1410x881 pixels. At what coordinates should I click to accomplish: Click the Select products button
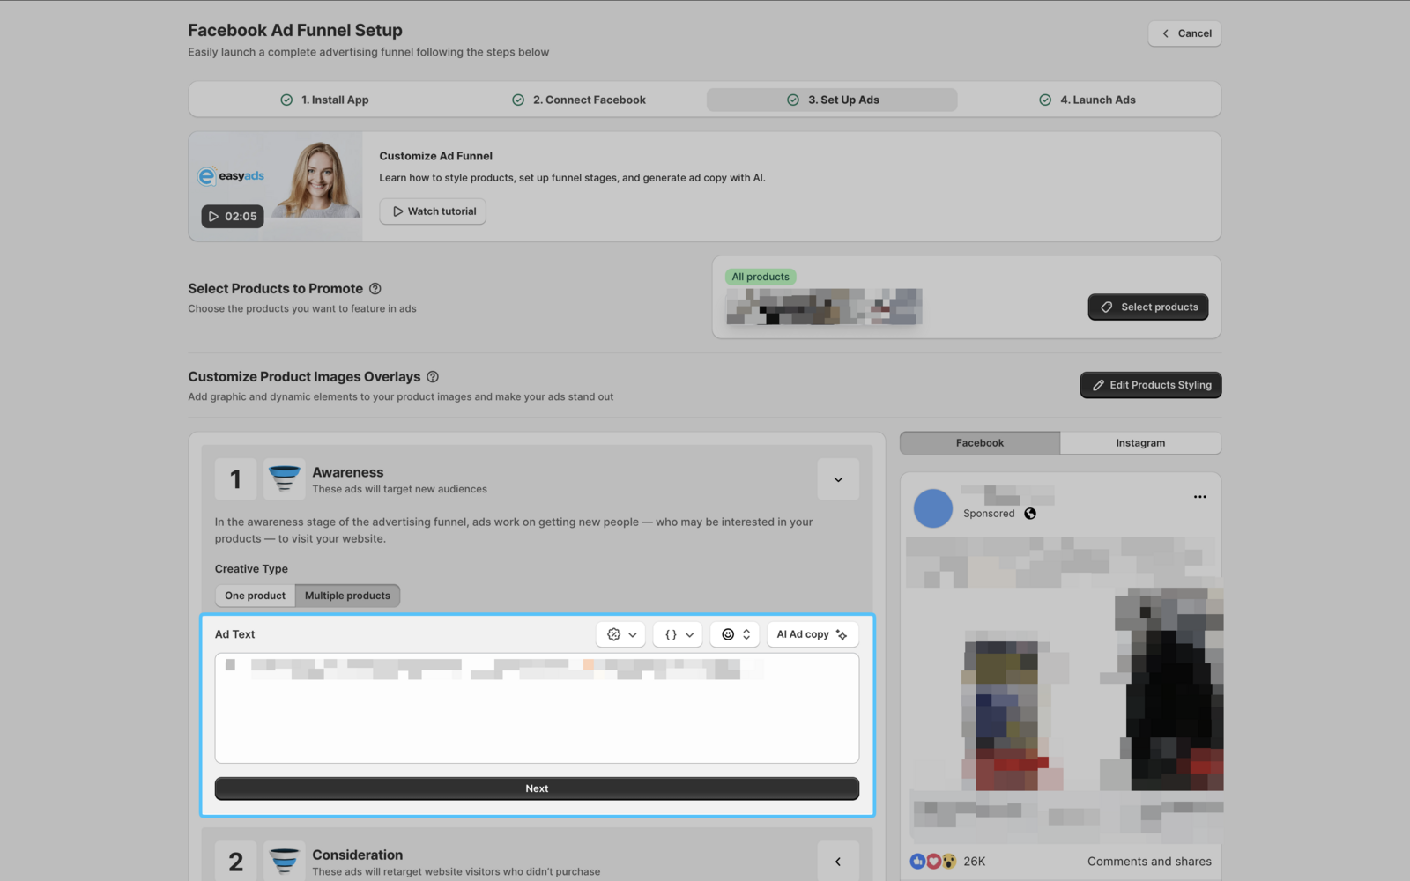click(1147, 307)
